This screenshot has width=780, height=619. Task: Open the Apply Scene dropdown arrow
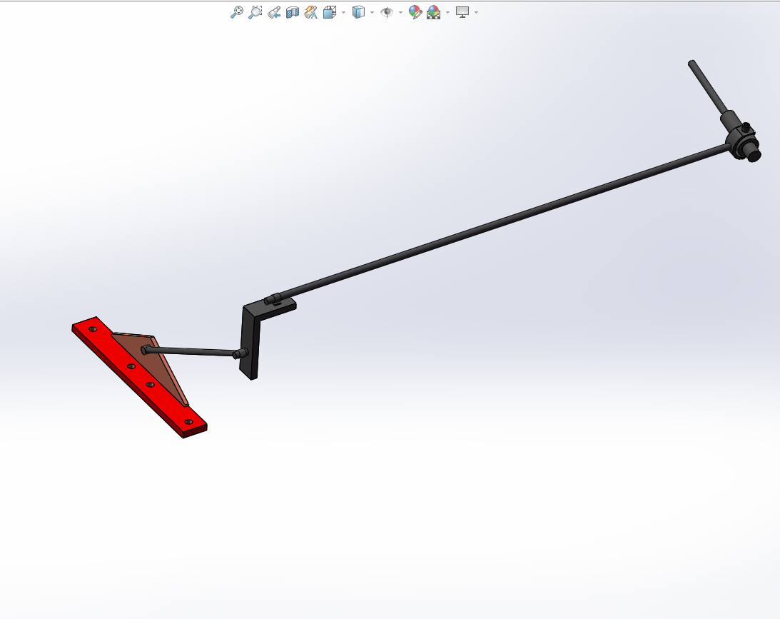447,12
